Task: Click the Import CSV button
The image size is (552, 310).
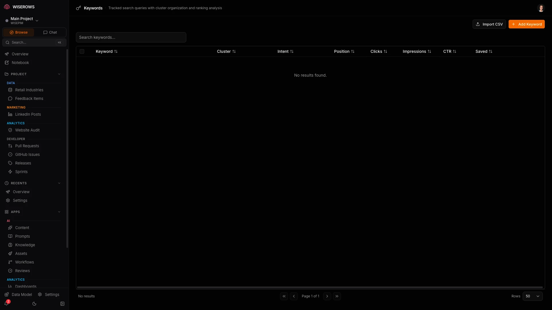Action: click(489, 24)
